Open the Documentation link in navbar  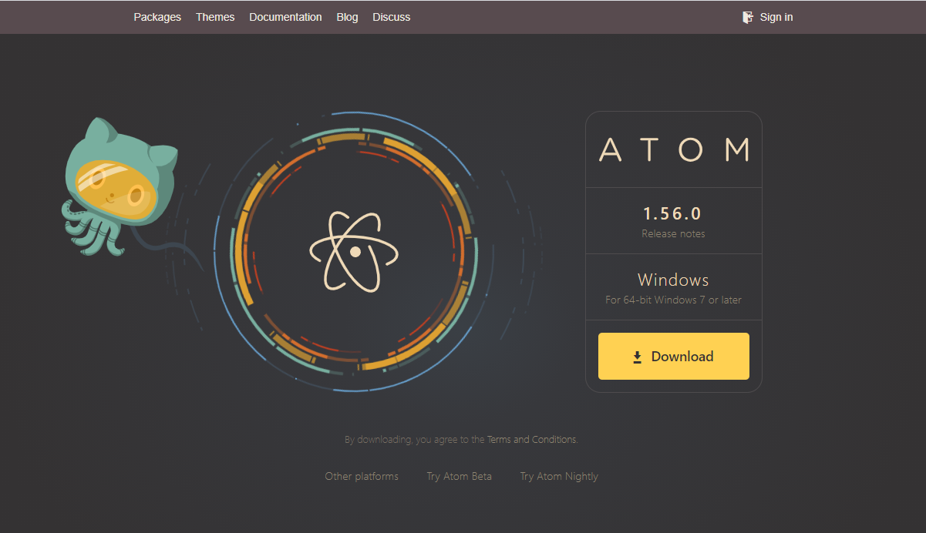pos(285,17)
